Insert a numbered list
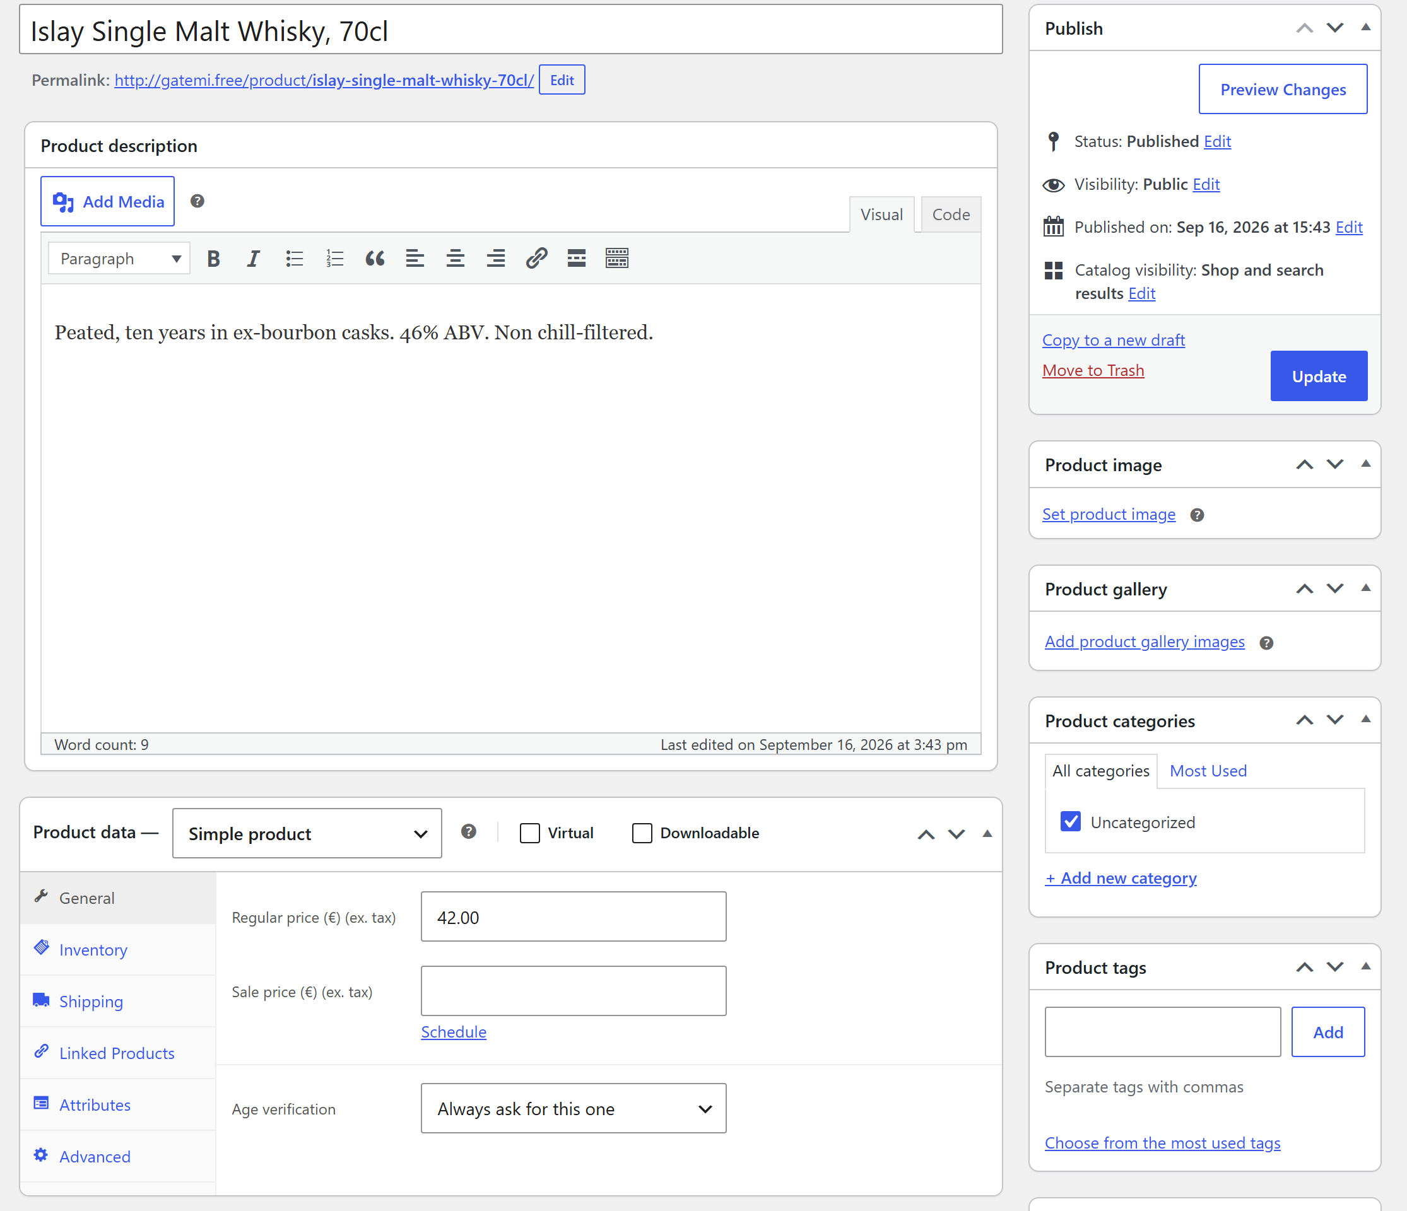 pos(335,259)
